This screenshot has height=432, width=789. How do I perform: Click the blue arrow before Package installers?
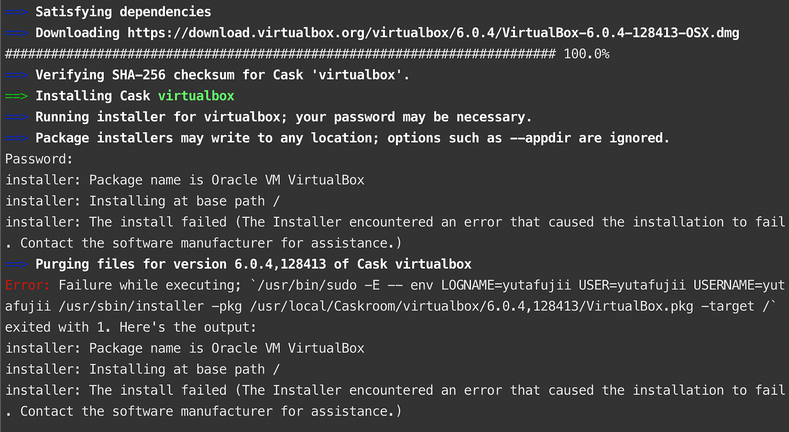(x=16, y=138)
